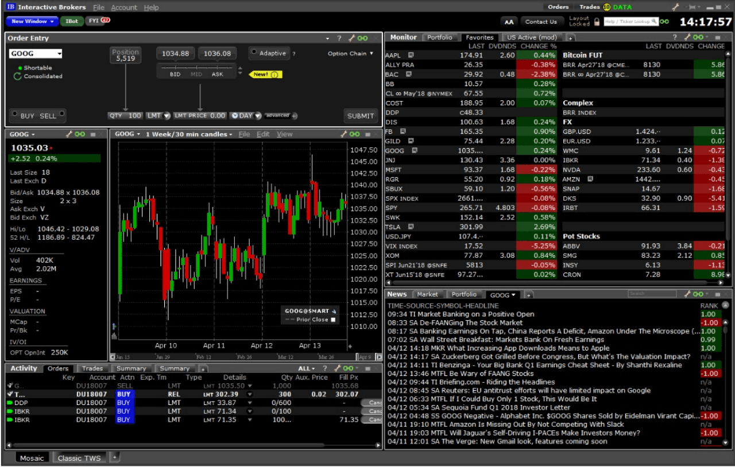Click the help question mark in Monitor panel
The width and height of the screenshot is (735, 467).
tap(675, 37)
